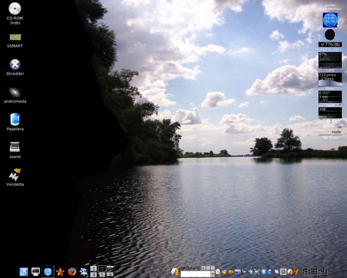
Task: Select the Shredder desktop icon
Action: (15, 67)
